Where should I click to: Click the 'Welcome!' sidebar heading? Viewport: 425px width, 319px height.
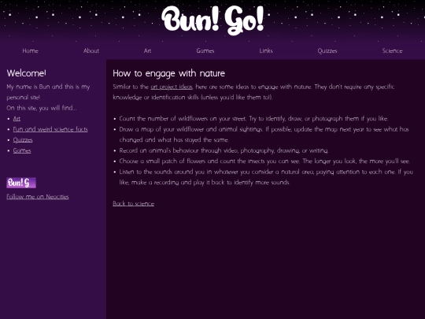click(x=26, y=73)
